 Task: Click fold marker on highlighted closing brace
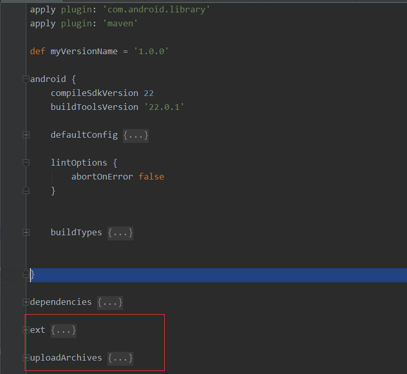click(x=26, y=274)
